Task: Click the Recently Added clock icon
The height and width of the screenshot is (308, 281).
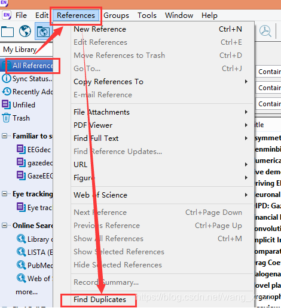Action: coord(7,91)
